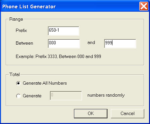
Task: Close the Phone List Generator dialog
Action: [x=144, y=6]
